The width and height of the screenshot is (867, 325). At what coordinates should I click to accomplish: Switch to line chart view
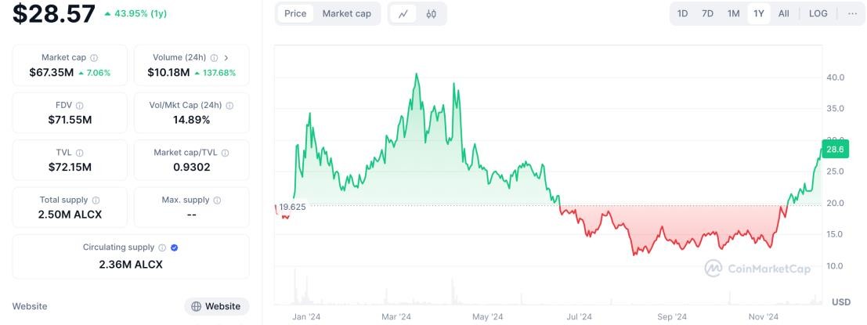pos(403,13)
